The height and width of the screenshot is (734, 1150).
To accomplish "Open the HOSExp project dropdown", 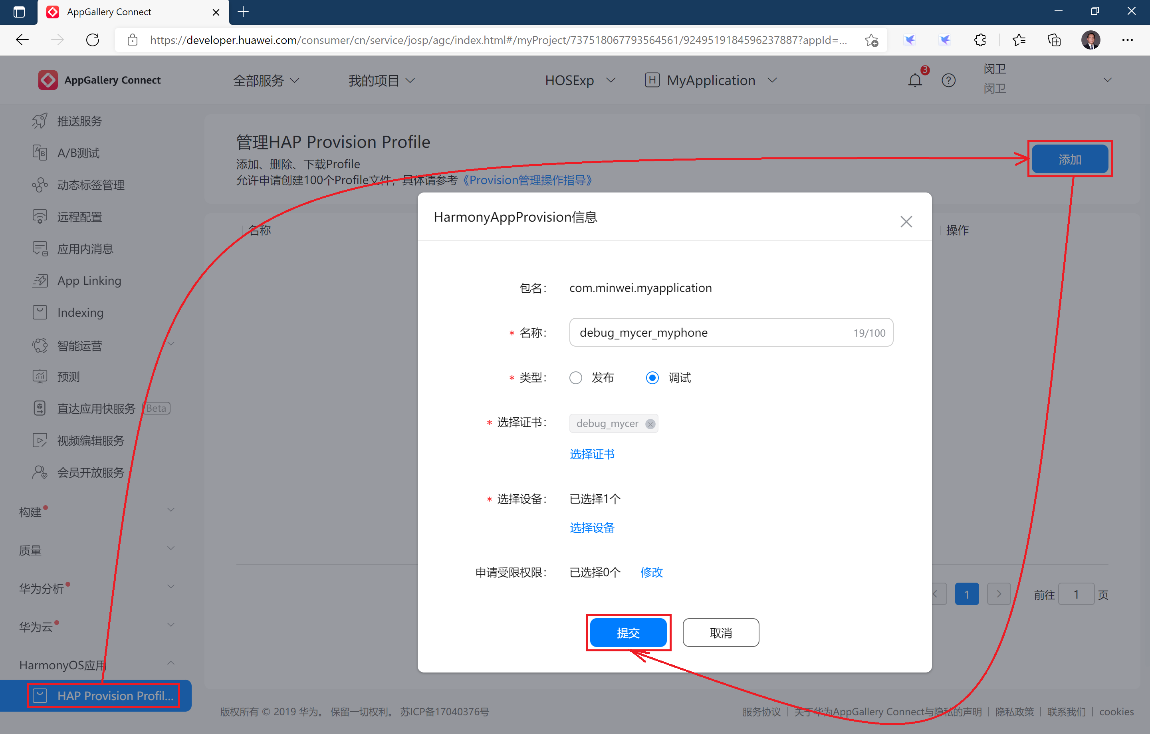I will coord(580,80).
